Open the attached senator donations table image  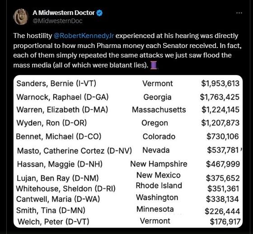[x=128, y=152]
